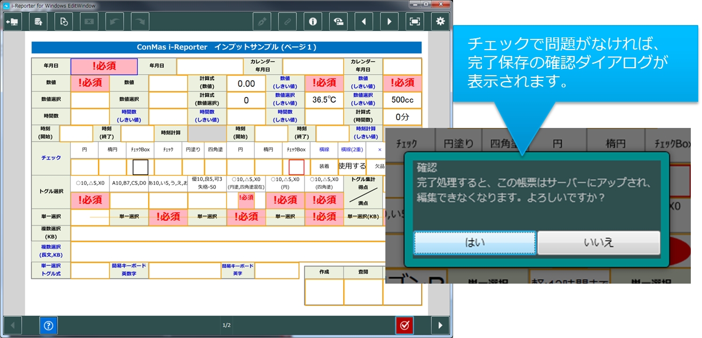Click the blue help question mark icon
702x338 pixels.
49,325
